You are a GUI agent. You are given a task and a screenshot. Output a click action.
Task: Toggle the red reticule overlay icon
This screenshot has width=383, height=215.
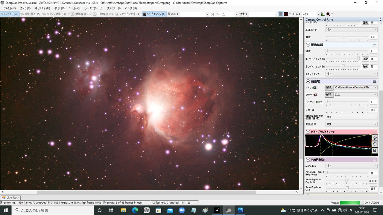(286, 14)
